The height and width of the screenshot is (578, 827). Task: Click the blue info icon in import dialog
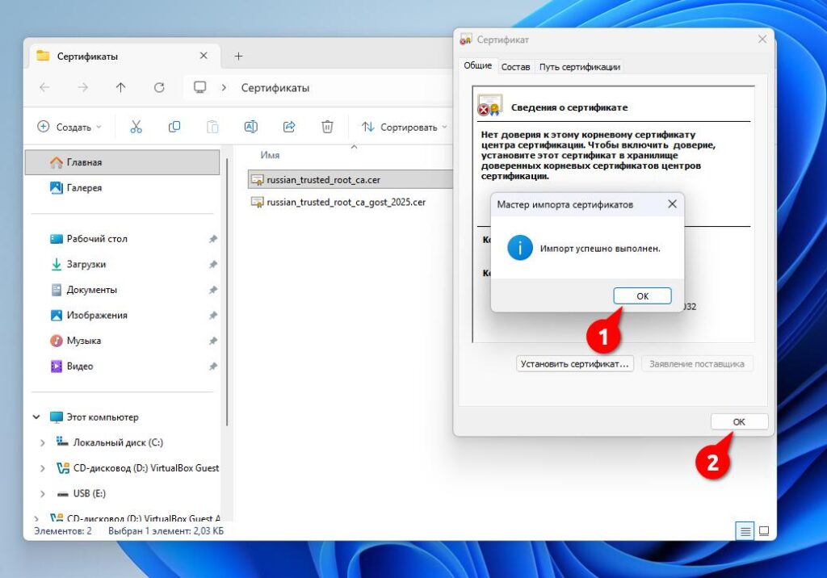520,248
